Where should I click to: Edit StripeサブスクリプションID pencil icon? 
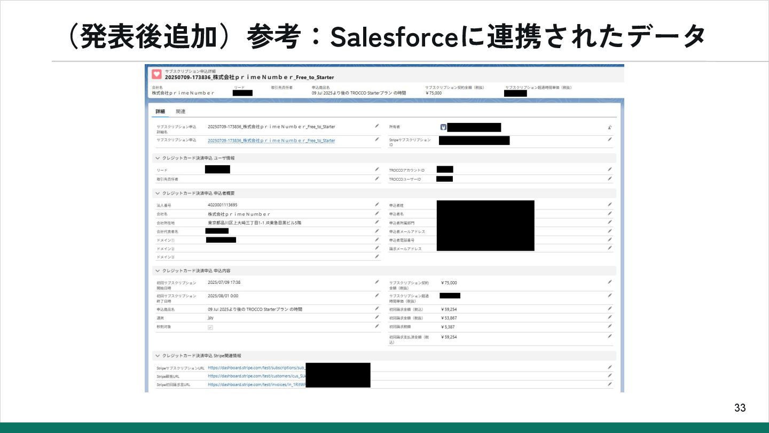coord(609,140)
